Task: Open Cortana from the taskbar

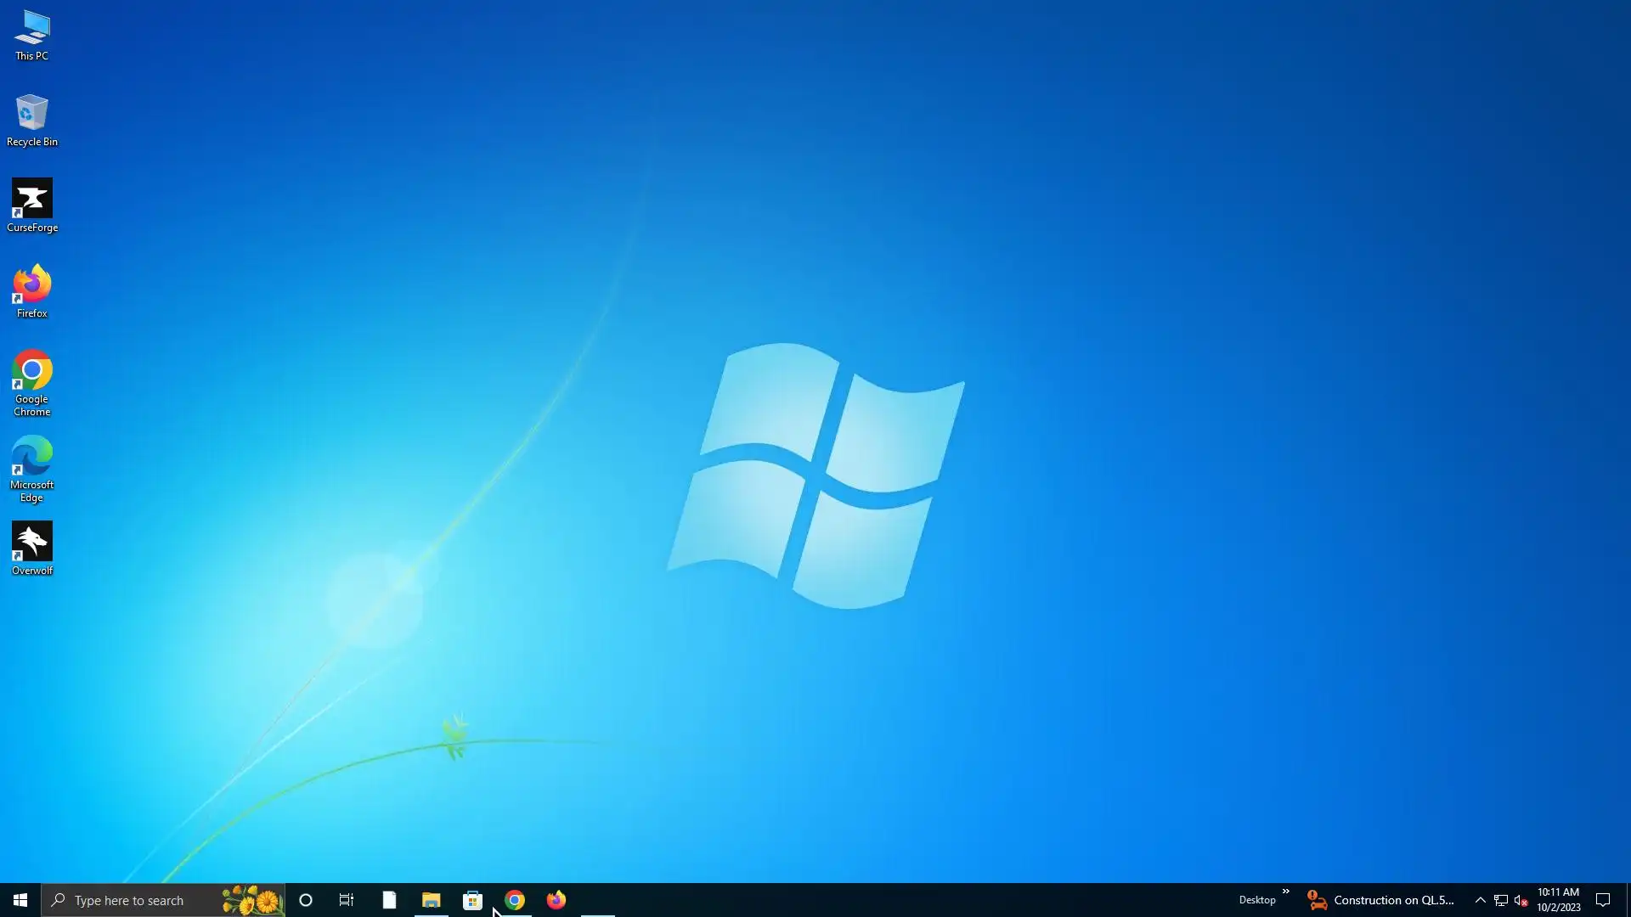Action: [x=306, y=900]
